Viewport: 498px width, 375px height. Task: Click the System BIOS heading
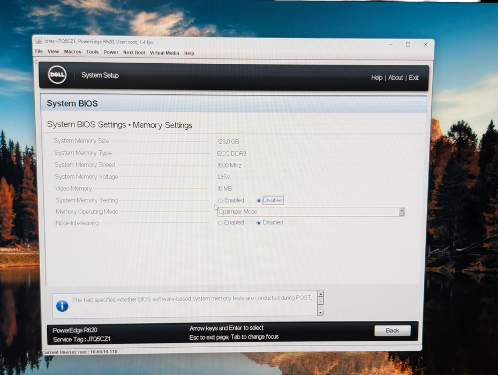coord(72,103)
